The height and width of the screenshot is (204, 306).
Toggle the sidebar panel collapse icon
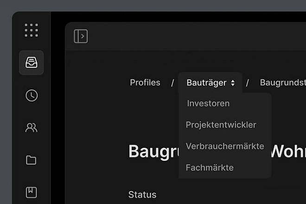(x=81, y=36)
